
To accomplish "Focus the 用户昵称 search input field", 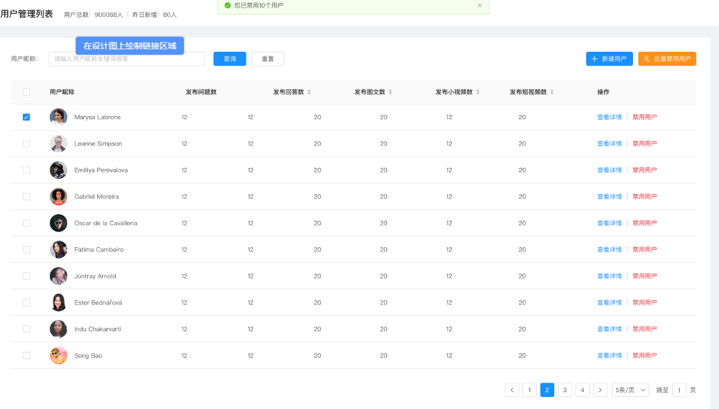I will click(x=127, y=59).
